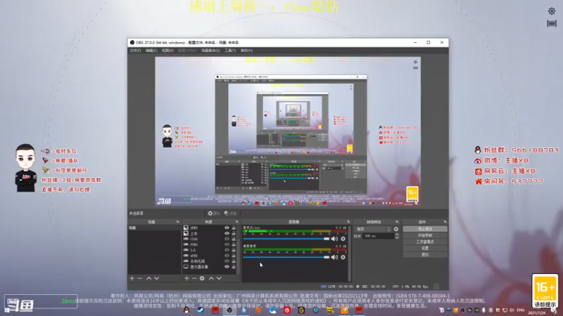Click the desktop gear icon top right

pos(552,11)
